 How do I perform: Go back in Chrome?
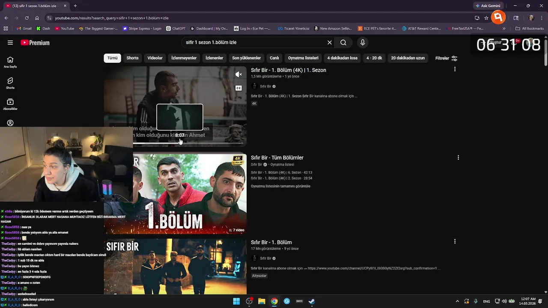[x=6, y=18]
